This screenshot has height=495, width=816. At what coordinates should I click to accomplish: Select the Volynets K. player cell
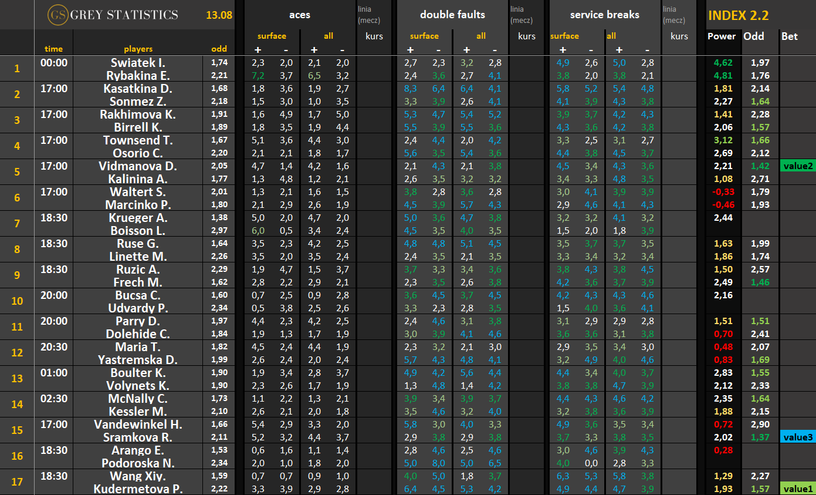[x=138, y=385]
